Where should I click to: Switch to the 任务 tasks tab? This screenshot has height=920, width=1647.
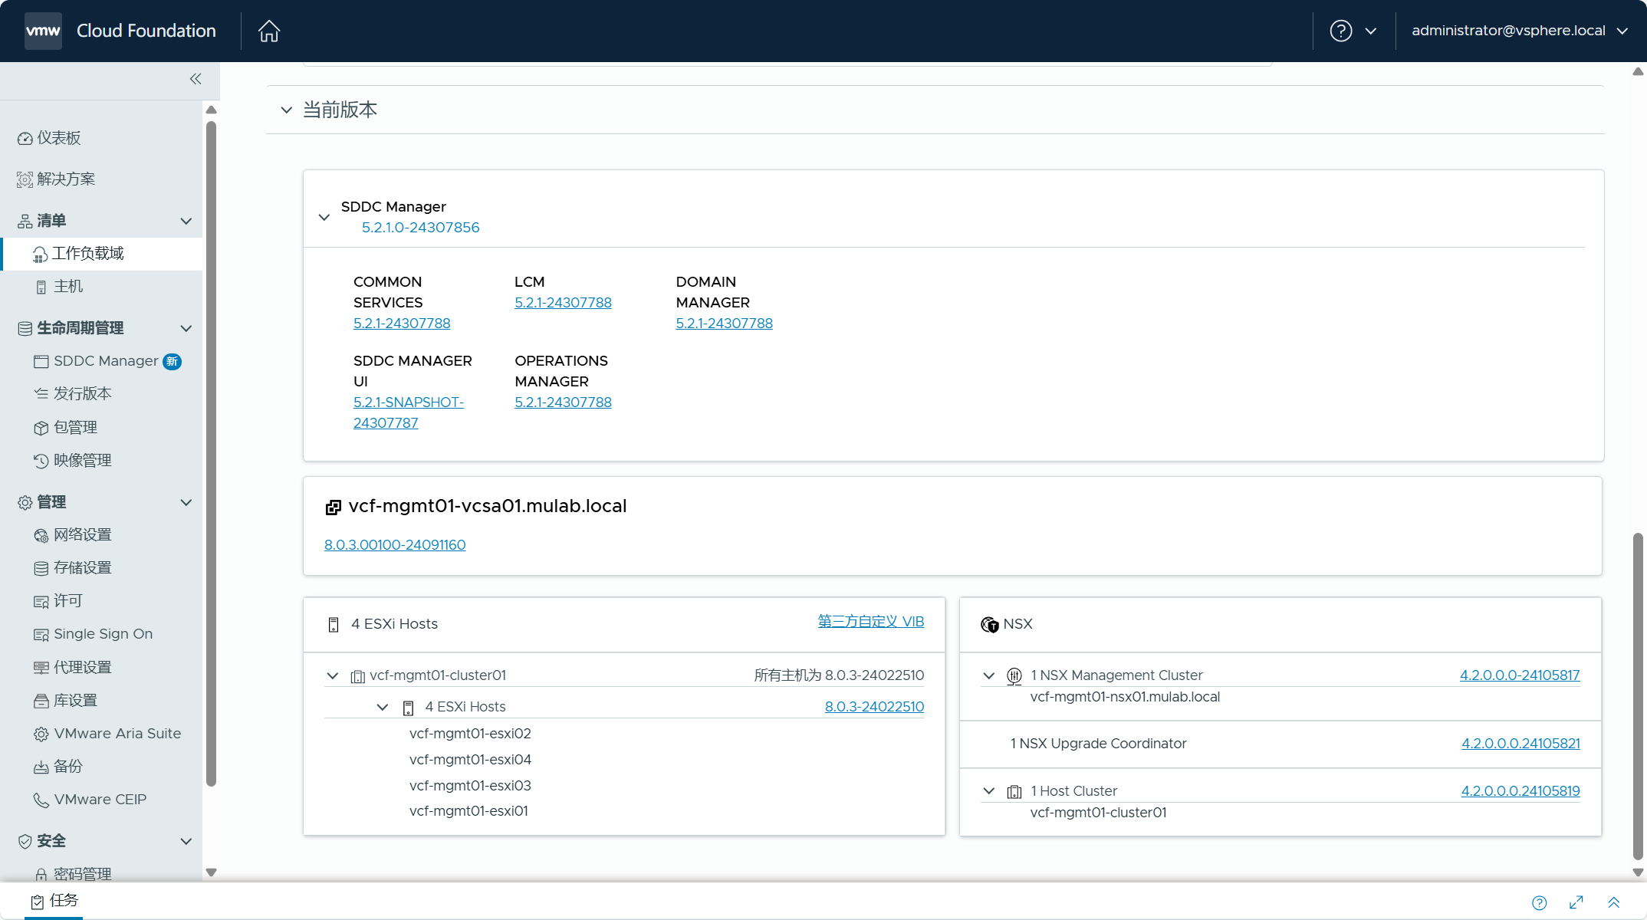(x=54, y=901)
